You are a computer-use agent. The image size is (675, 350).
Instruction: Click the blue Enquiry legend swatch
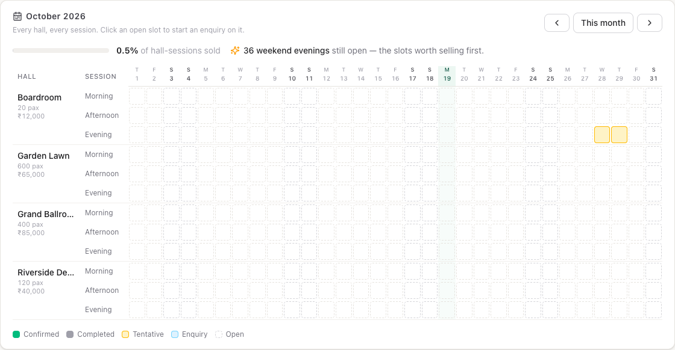pos(175,334)
